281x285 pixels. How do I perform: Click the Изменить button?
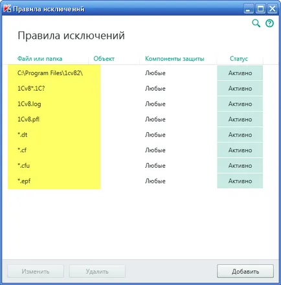(36, 271)
